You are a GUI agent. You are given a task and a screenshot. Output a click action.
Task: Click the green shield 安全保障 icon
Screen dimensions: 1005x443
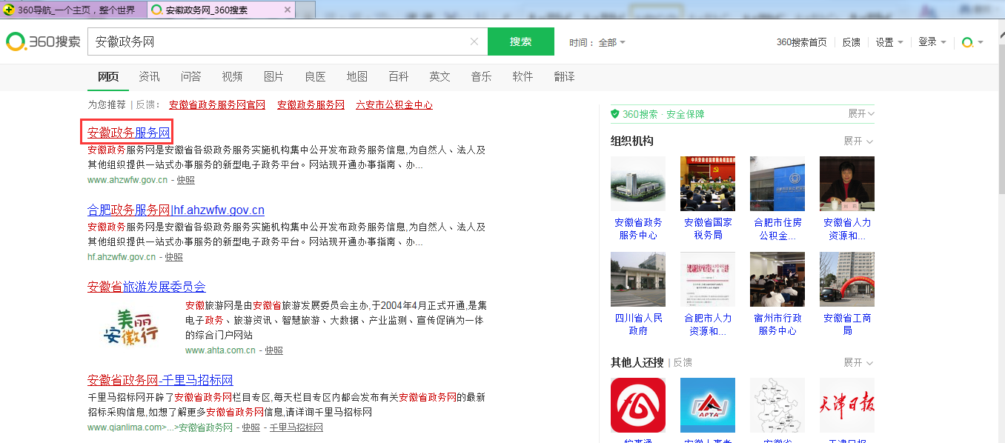coord(614,114)
